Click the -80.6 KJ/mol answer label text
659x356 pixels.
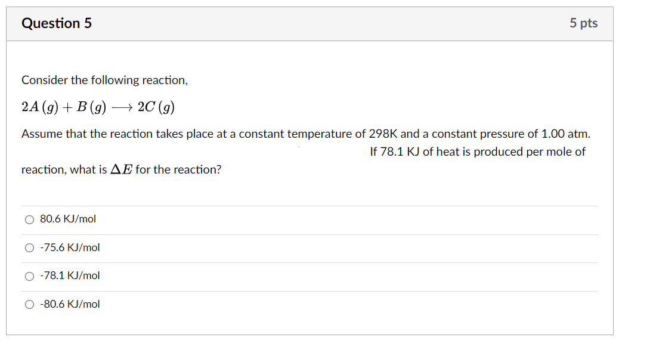(70, 304)
